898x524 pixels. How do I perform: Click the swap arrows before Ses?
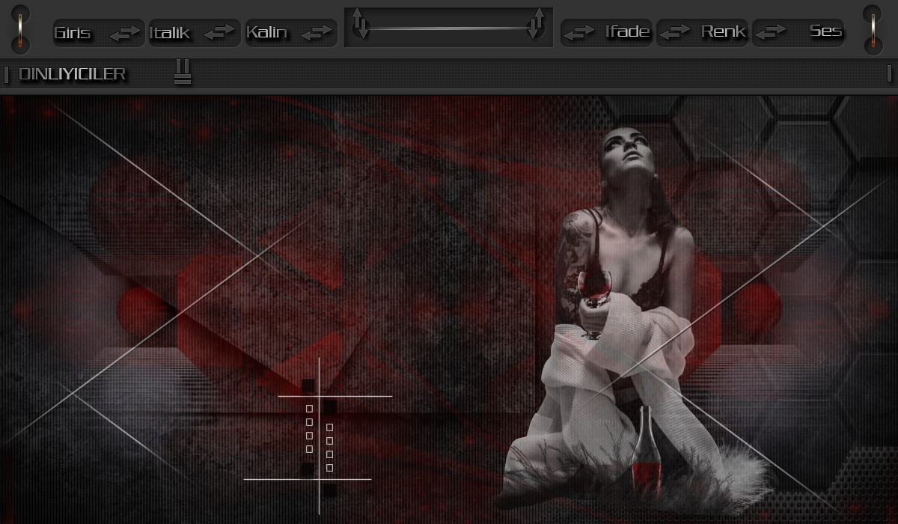[771, 31]
